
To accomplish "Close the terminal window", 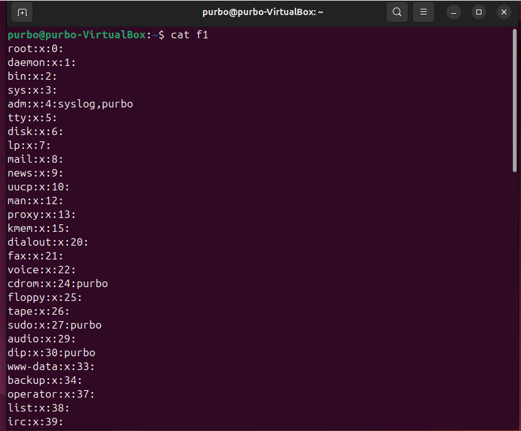I will [x=504, y=13].
